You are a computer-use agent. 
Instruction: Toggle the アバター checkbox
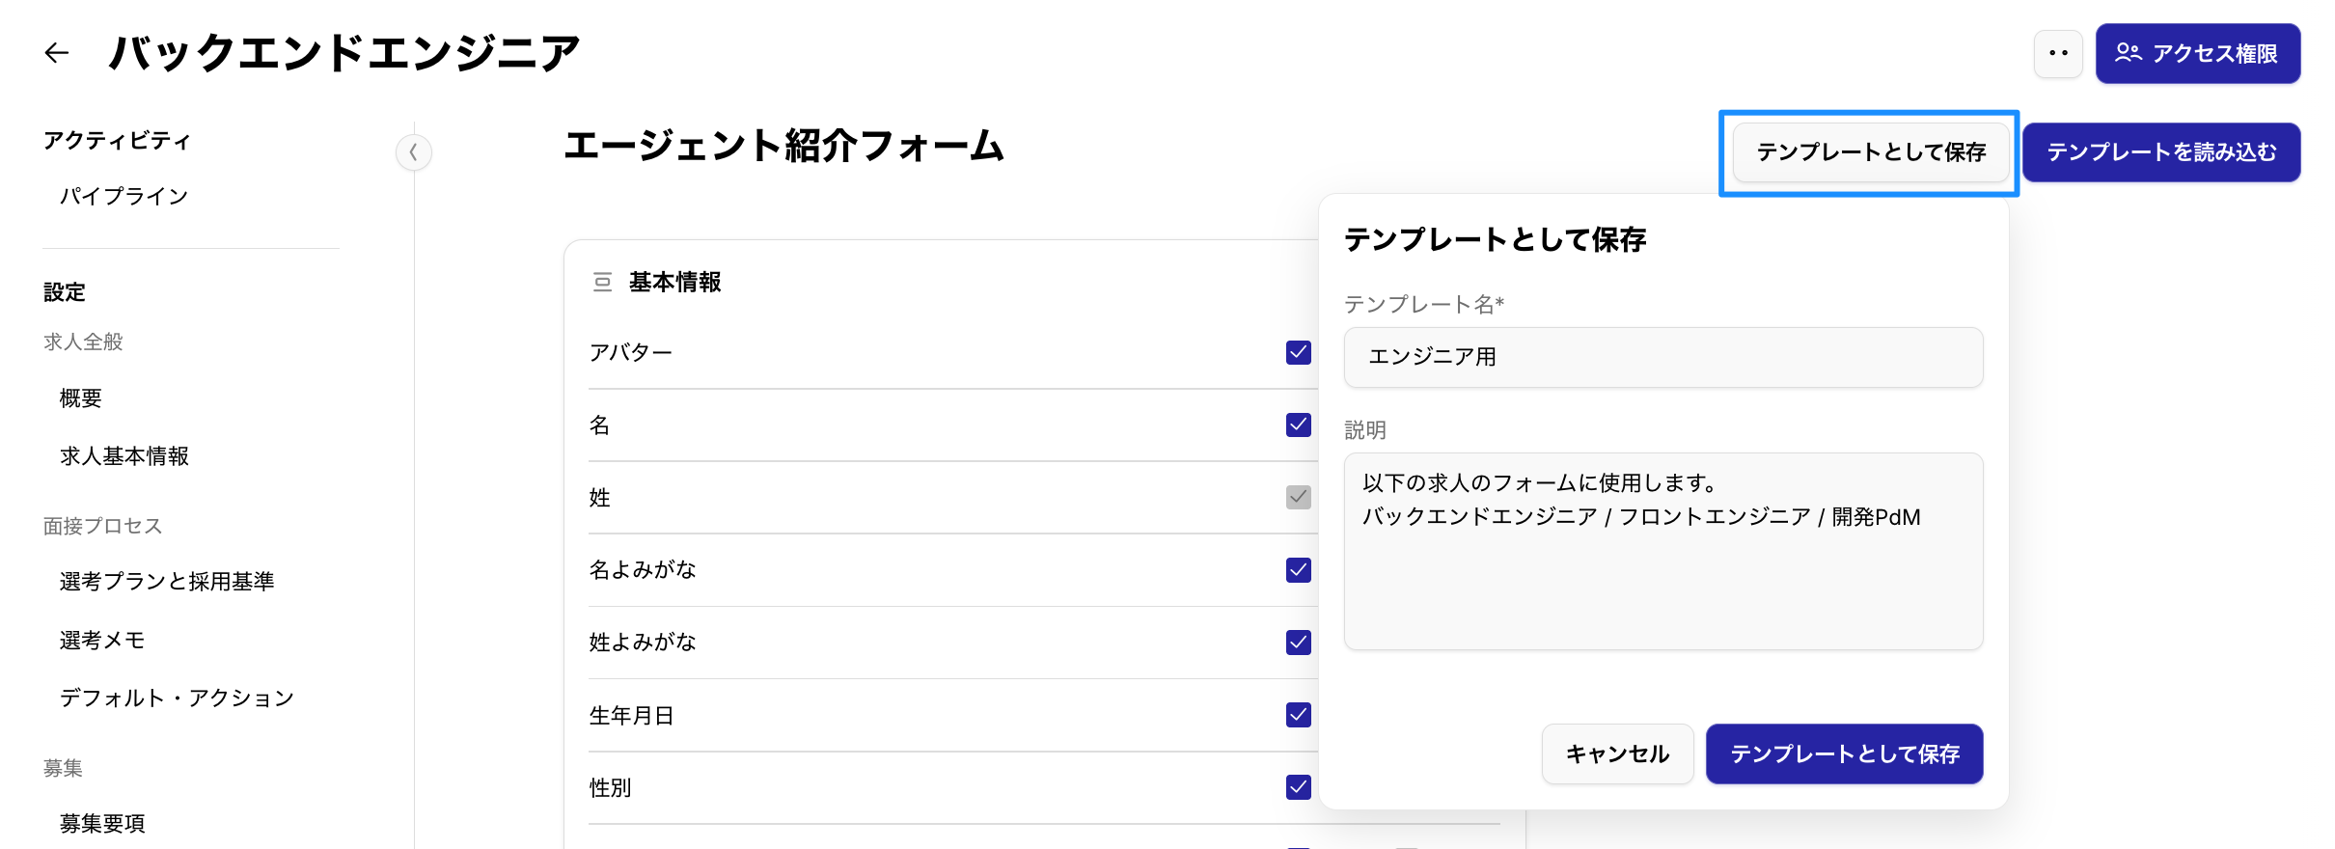1298,352
